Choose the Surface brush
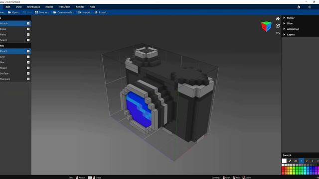 pos(15,74)
